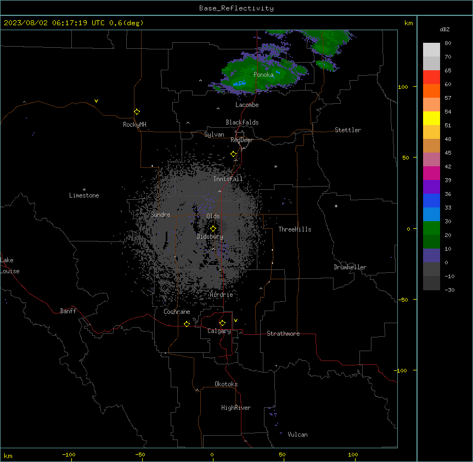The image size is (473, 462).
Task: Select the purple 39-36 dBZ legend swatch
Action: [431, 187]
